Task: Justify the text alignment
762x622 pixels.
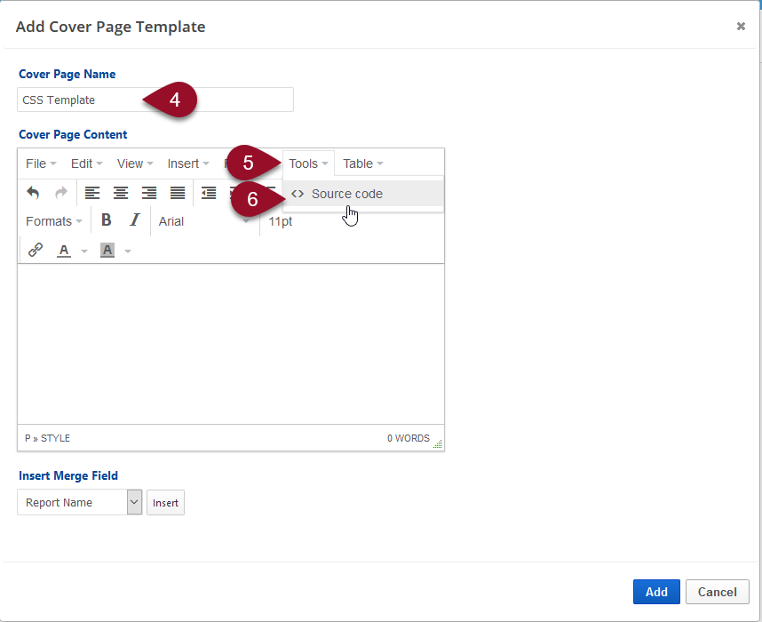Action: pyautogui.click(x=178, y=193)
